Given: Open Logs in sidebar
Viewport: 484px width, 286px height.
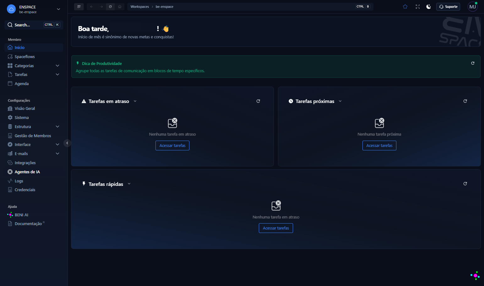Looking at the screenshot, I should (34, 181).
